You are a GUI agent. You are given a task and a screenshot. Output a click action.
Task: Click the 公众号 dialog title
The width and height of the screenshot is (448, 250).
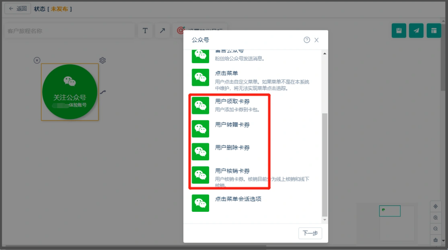(200, 40)
